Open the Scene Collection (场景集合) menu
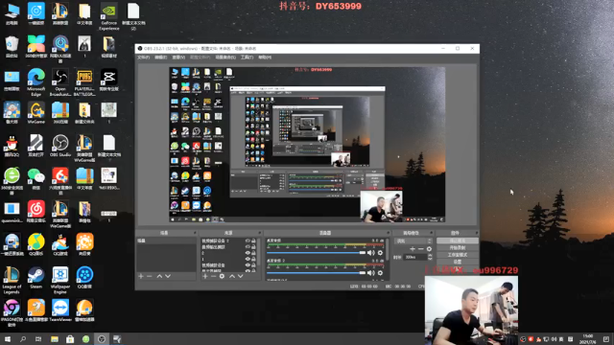 click(x=225, y=57)
